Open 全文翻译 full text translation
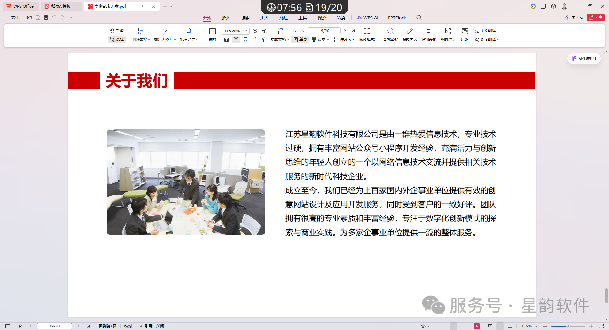Image resolution: width=609 pixels, height=330 pixels. click(x=485, y=31)
